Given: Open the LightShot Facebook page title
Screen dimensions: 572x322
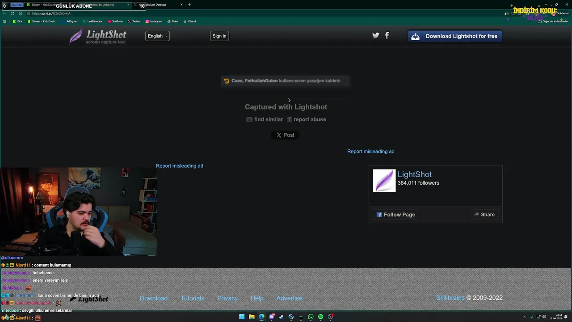Looking at the screenshot, I should point(415,174).
